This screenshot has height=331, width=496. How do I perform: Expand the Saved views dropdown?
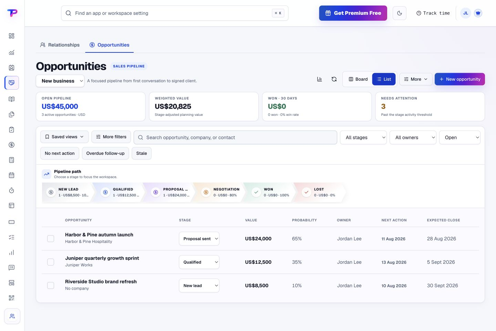click(x=64, y=137)
